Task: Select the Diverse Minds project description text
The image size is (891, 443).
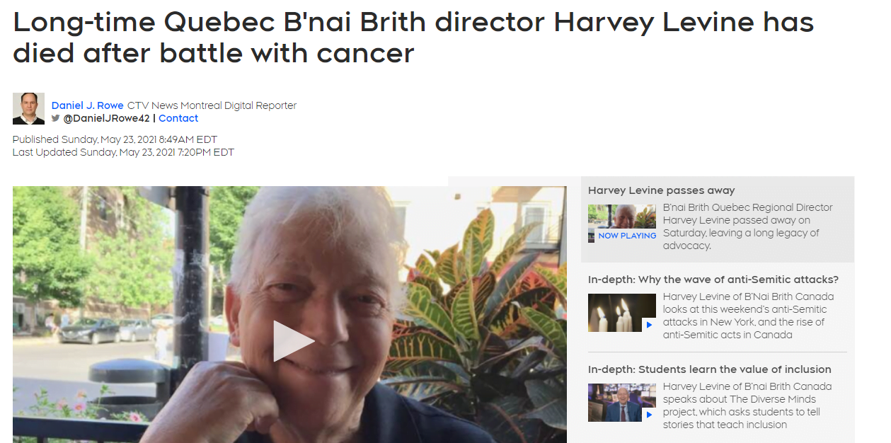Action: coord(747,405)
